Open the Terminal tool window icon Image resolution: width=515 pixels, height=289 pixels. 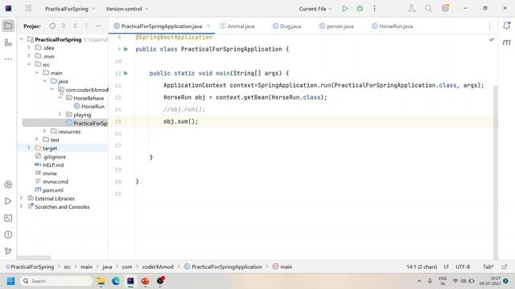8,218
